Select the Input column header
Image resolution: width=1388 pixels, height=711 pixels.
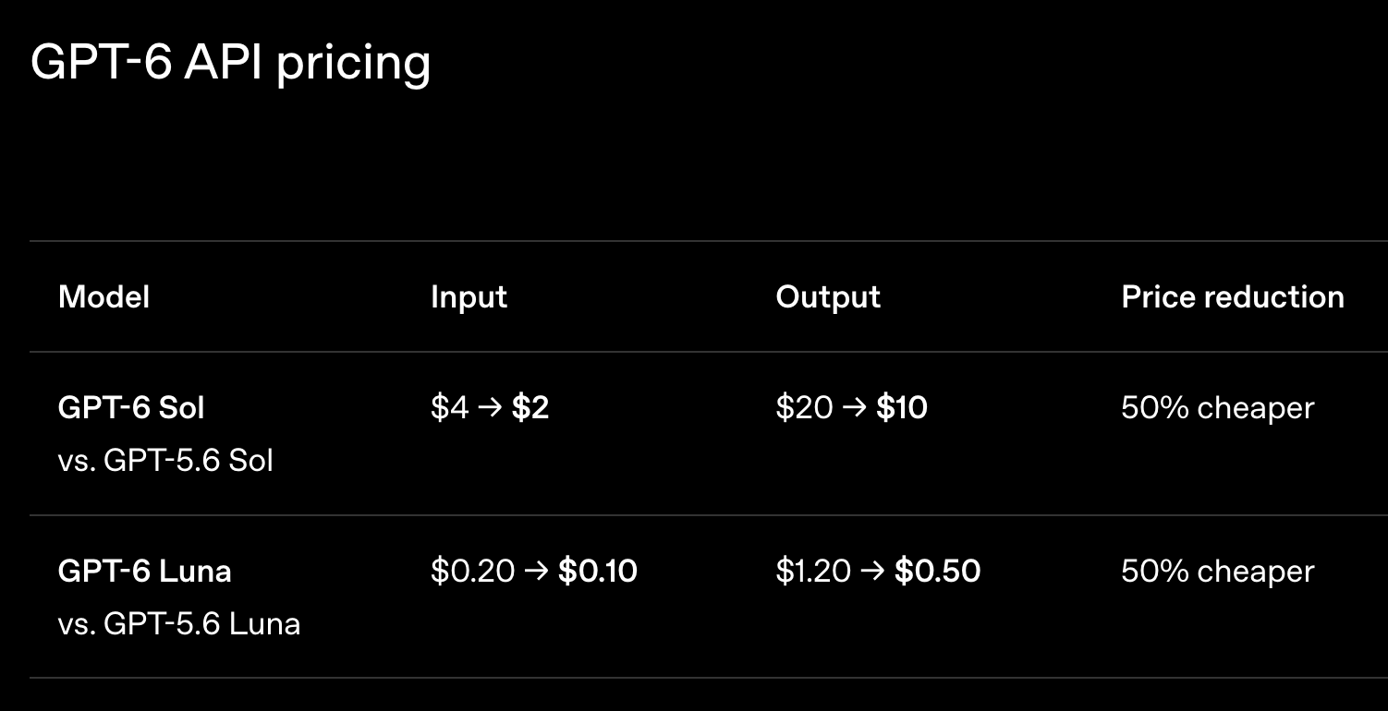469,297
